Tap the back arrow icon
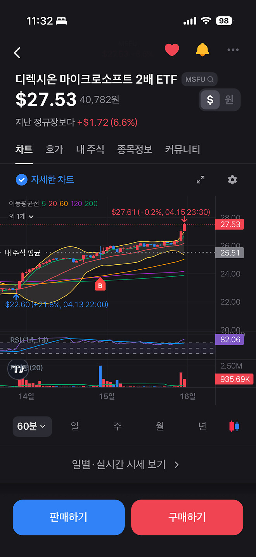The height and width of the screenshot is (557, 256). tap(17, 53)
